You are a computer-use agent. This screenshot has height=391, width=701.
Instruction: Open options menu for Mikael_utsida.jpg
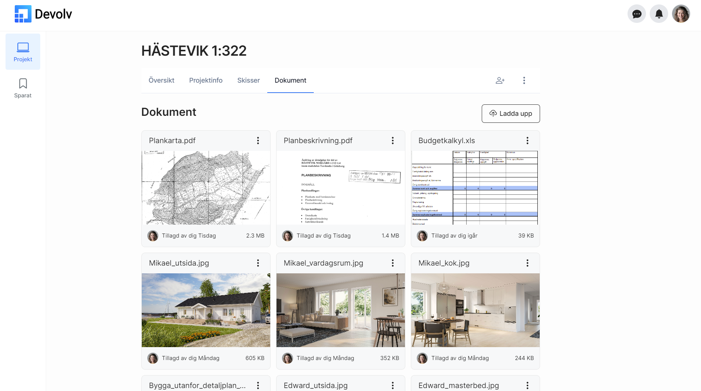pyautogui.click(x=258, y=263)
